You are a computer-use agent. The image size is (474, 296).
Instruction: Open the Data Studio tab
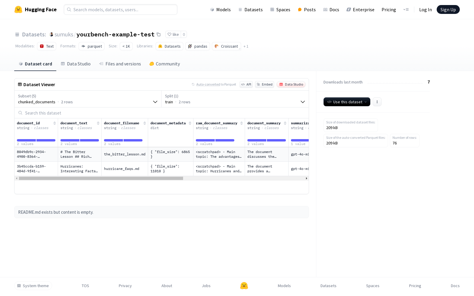76,64
